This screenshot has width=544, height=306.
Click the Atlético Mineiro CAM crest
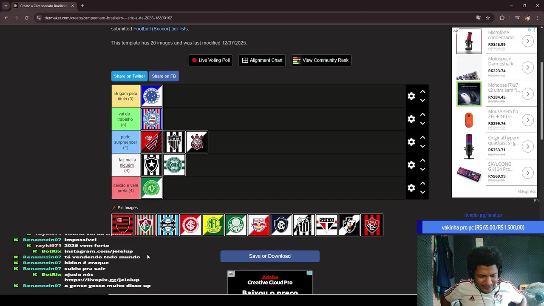(174, 142)
